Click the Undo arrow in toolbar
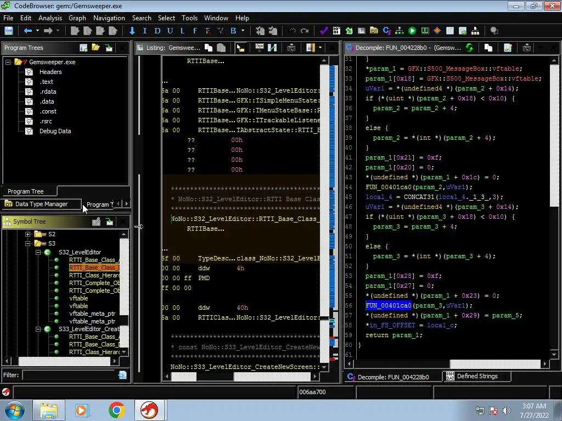 point(292,31)
